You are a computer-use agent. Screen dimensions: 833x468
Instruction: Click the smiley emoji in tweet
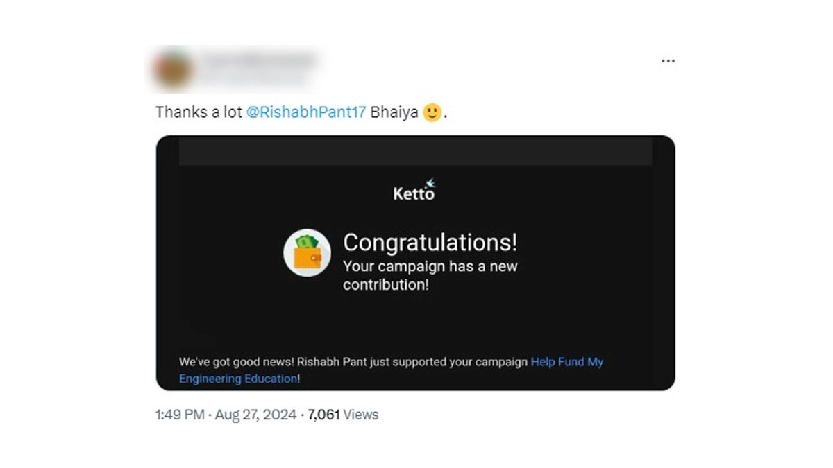[432, 112]
